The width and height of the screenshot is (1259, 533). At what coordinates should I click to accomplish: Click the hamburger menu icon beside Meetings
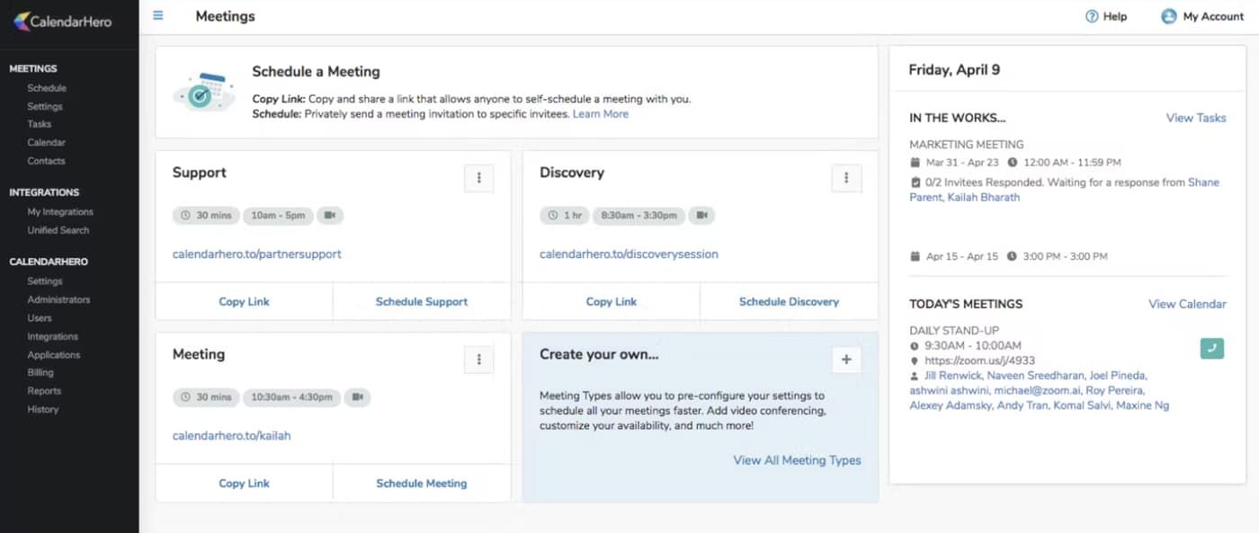[158, 15]
